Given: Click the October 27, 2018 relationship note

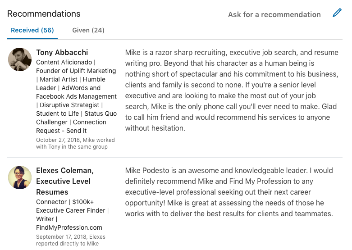Looking at the screenshot, I should pos(75,143).
